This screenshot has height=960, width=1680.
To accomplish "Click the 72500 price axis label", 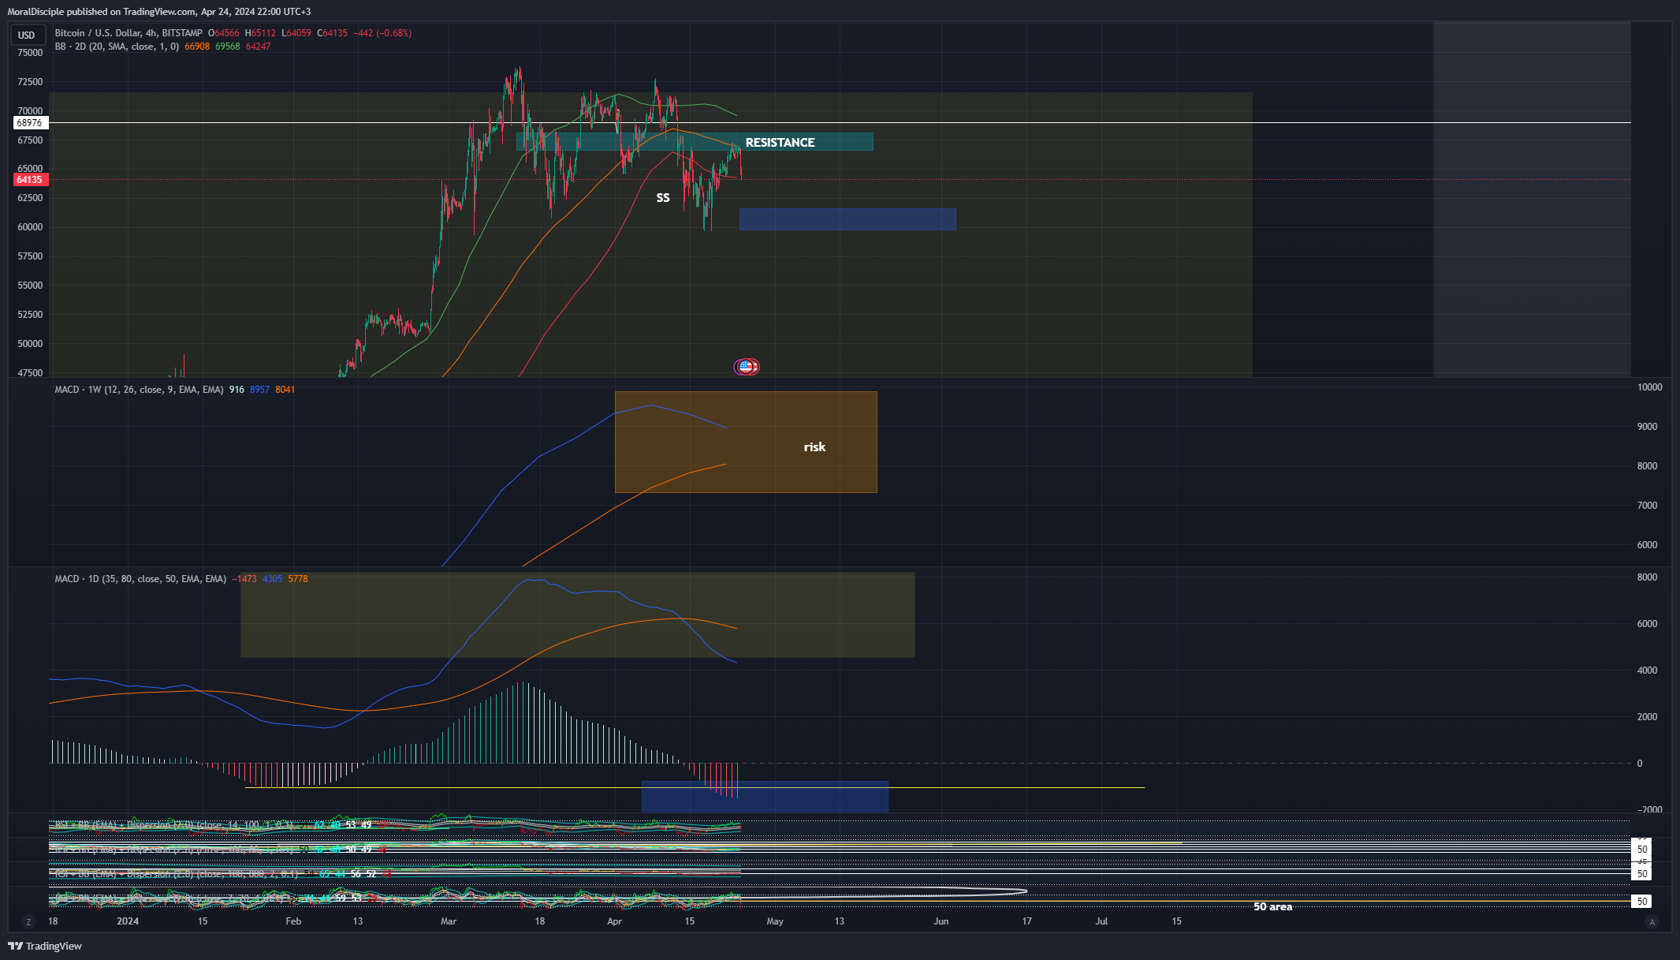I will click(30, 82).
